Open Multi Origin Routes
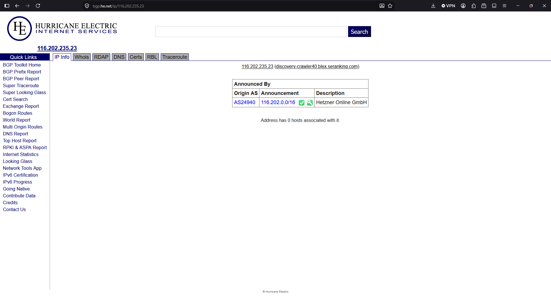This screenshot has height=296, width=551. pyautogui.click(x=23, y=127)
